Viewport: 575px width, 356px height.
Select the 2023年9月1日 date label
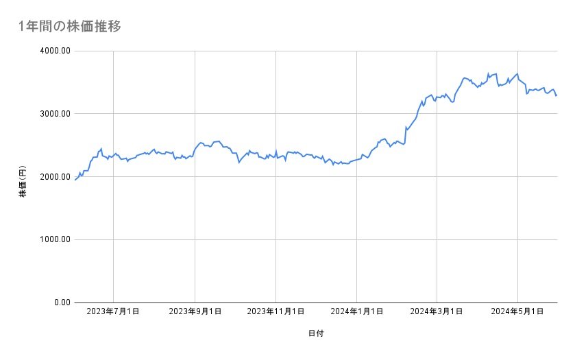(x=195, y=312)
